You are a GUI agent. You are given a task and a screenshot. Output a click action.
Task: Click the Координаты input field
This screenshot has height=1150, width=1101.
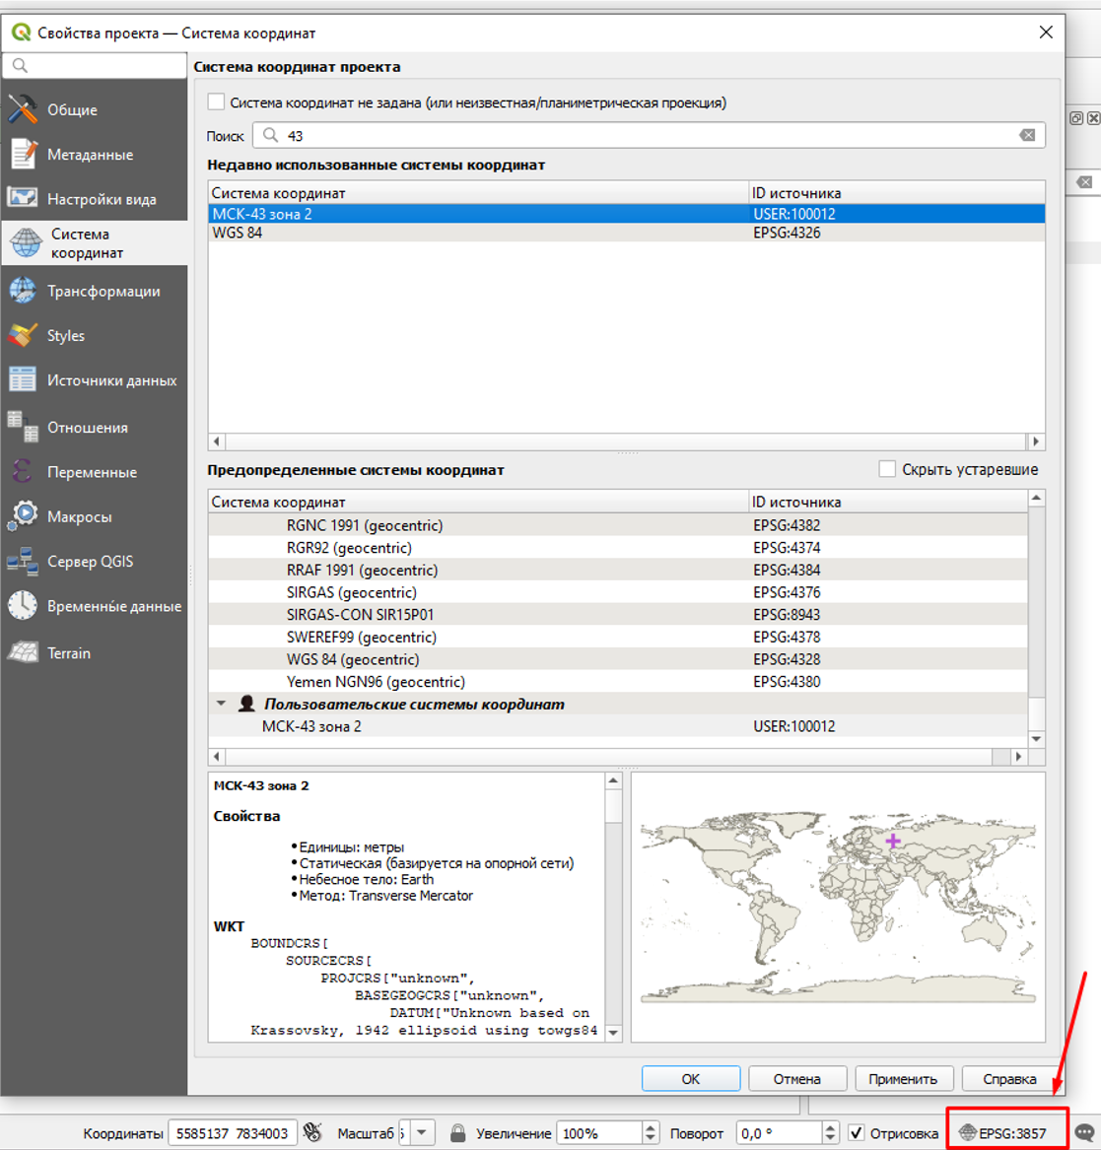coord(232,1133)
